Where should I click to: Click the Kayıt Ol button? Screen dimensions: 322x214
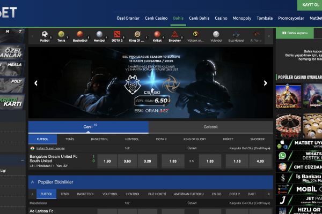point(310,5)
